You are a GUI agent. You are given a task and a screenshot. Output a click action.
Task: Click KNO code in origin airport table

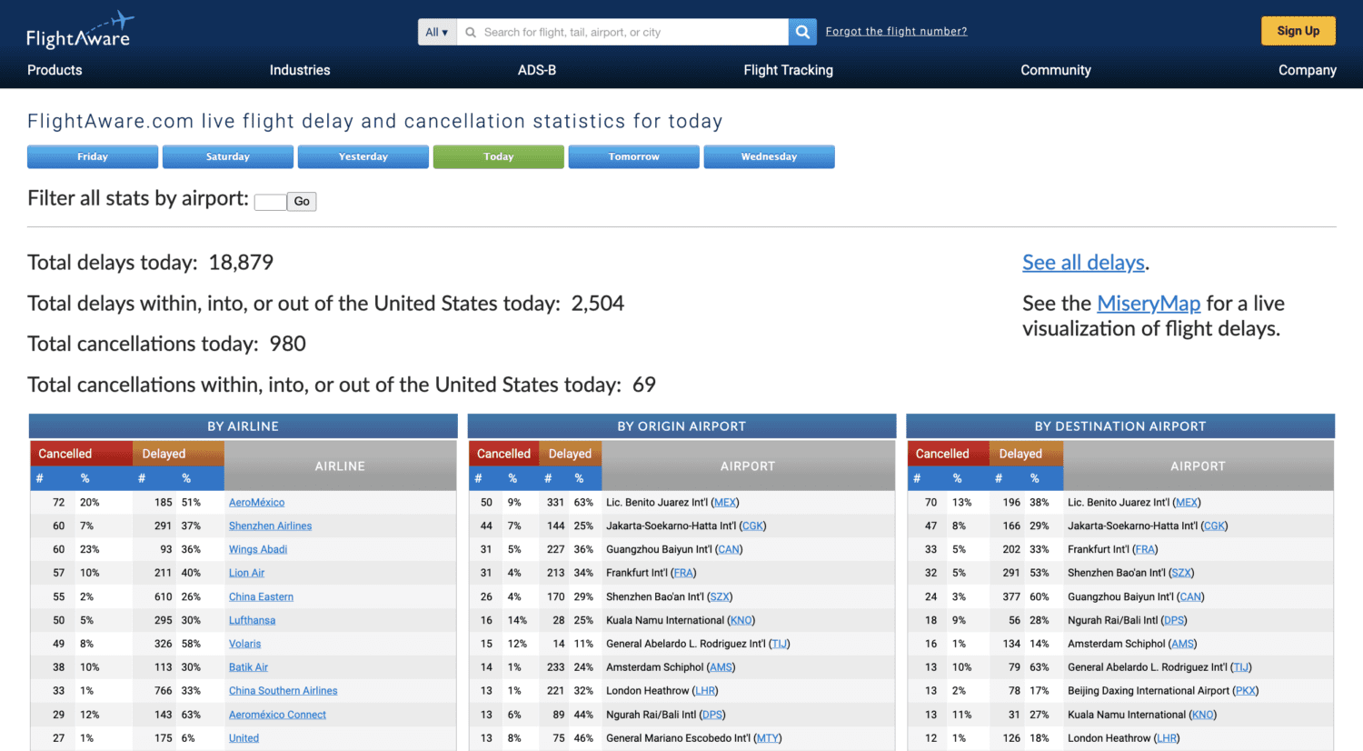(x=741, y=621)
